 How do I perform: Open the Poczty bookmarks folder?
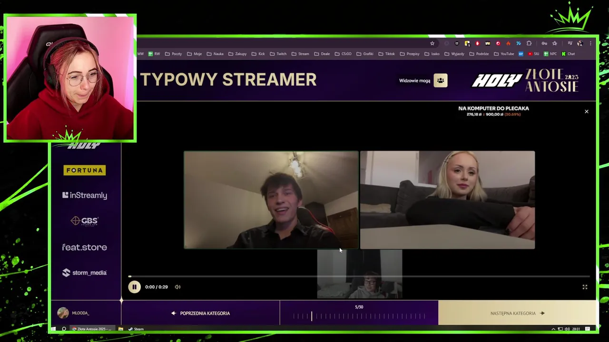[174, 54]
